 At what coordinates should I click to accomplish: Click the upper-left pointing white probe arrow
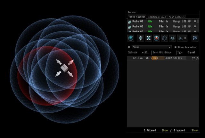tap(59, 62)
